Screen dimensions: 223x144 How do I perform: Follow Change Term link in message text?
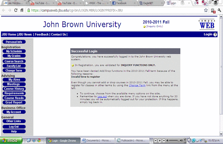pyautogui.click(x=137, y=85)
